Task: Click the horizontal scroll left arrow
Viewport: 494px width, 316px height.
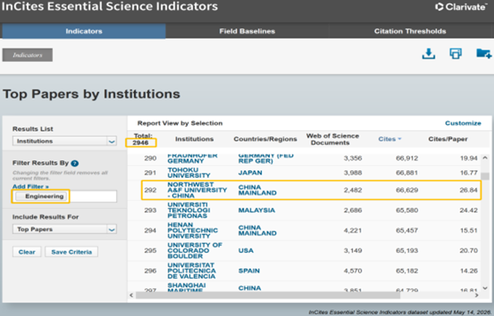Action: tap(132, 295)
